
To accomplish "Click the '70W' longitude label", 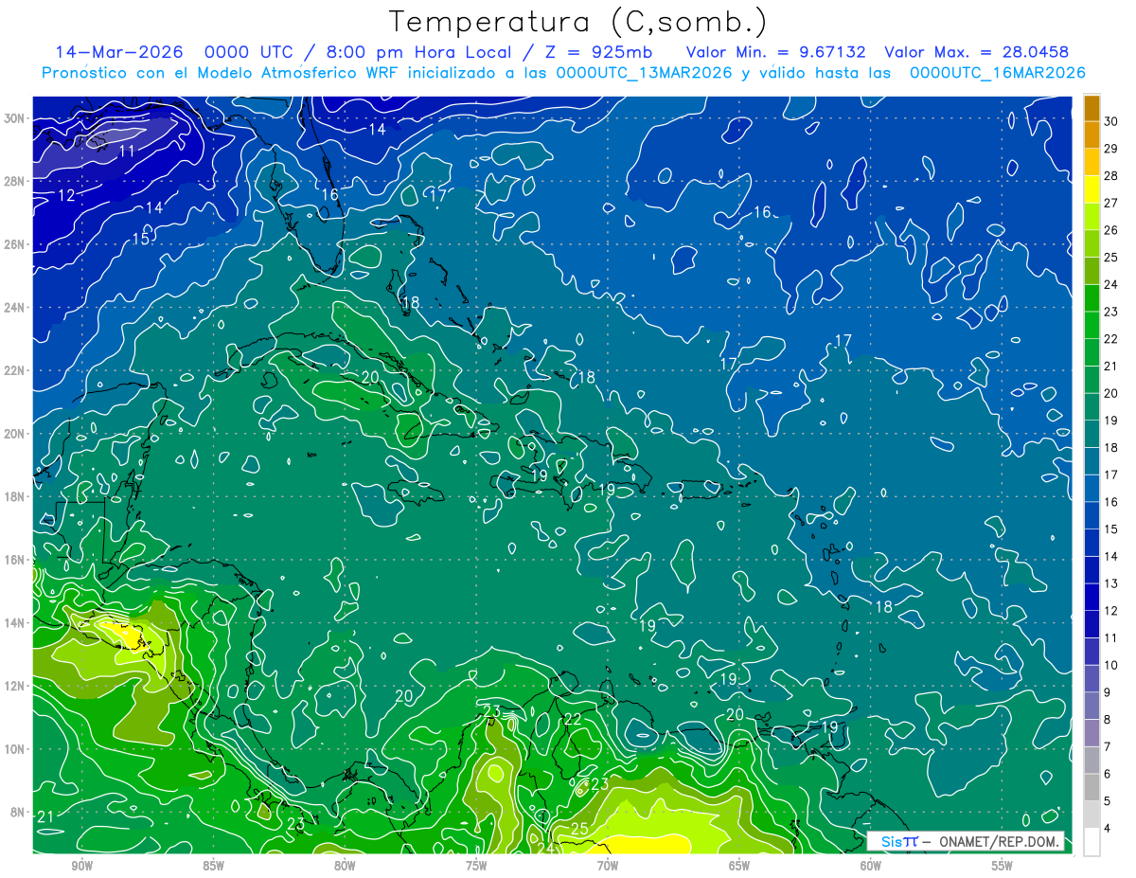I will point(608,867).
